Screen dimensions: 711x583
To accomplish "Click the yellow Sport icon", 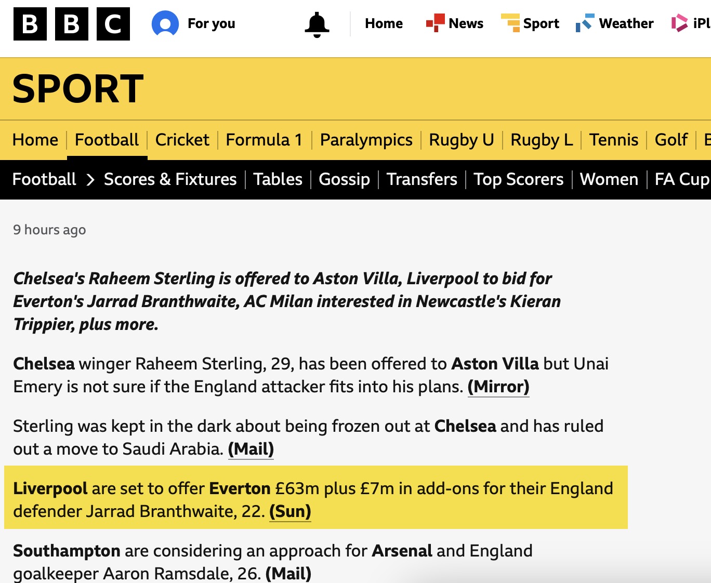I will click(510, 23).
